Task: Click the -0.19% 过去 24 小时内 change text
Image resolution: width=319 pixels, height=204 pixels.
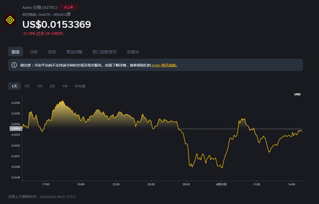Action: pos(43,33)
